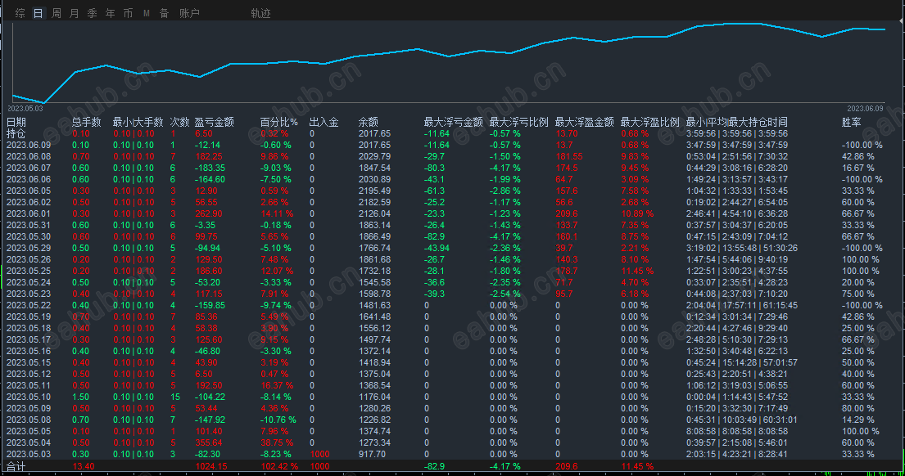Switch to the 周 weekly tab
The width and height of the screenshot is (905, 476).
(x=57, y=13)
